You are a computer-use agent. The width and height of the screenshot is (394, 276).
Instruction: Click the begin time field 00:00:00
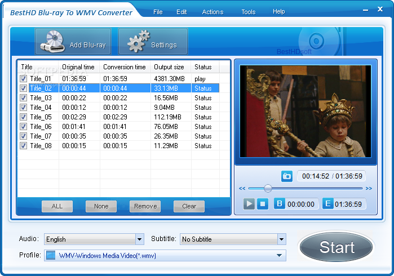point(302,204)
